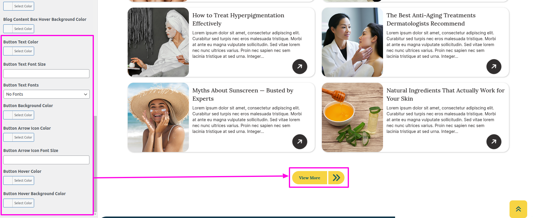Focus the Button Arrow Icon Font Size field
536x218 pixels.
[46, 160]
